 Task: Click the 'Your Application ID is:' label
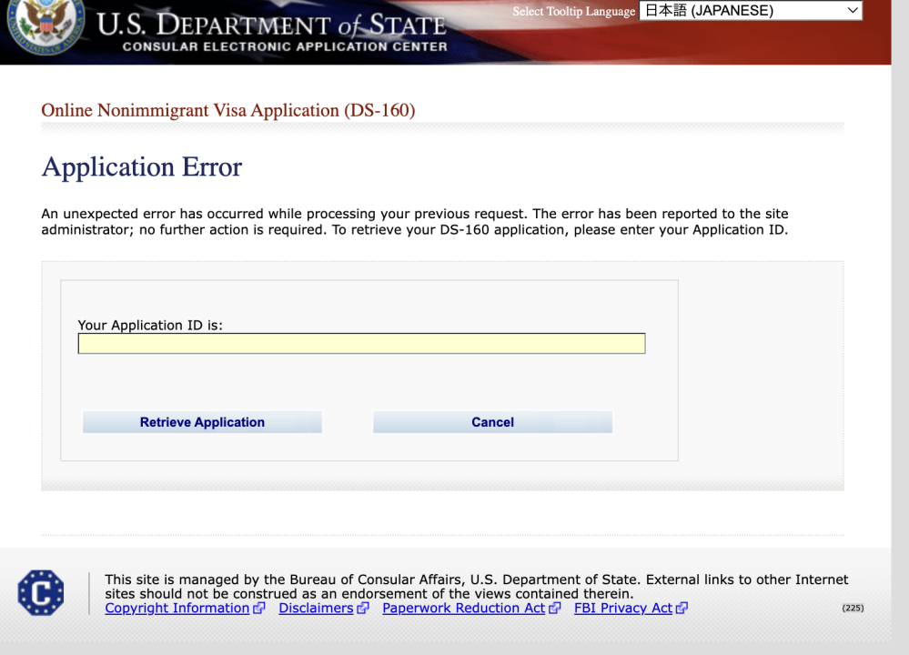(150, 325)
